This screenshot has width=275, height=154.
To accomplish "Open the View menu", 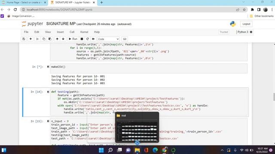I will pyautogui.click(x=48, y=32).
